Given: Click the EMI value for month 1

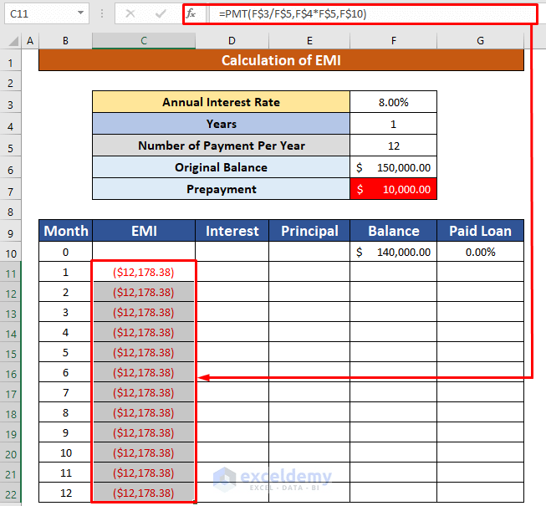Looking at the screenshot, I should 144,272.
